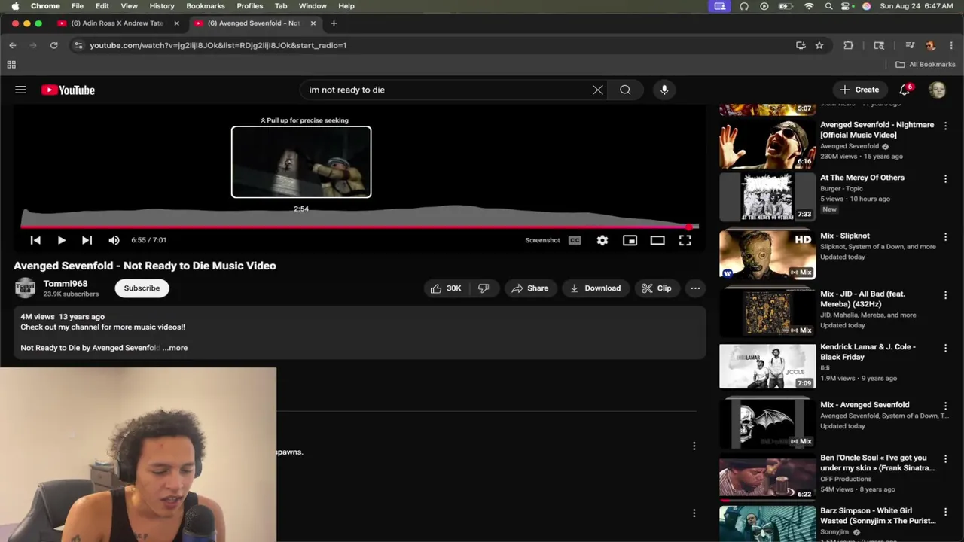Open the YouTube account avatar menu
Image resolution: width=964 pixels, height=542 pixels.
937,90
